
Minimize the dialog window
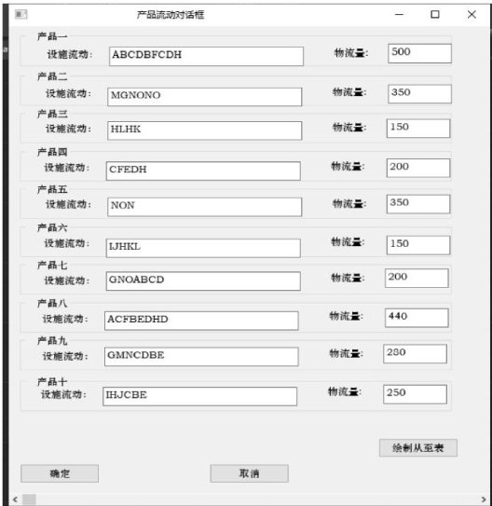399,15
